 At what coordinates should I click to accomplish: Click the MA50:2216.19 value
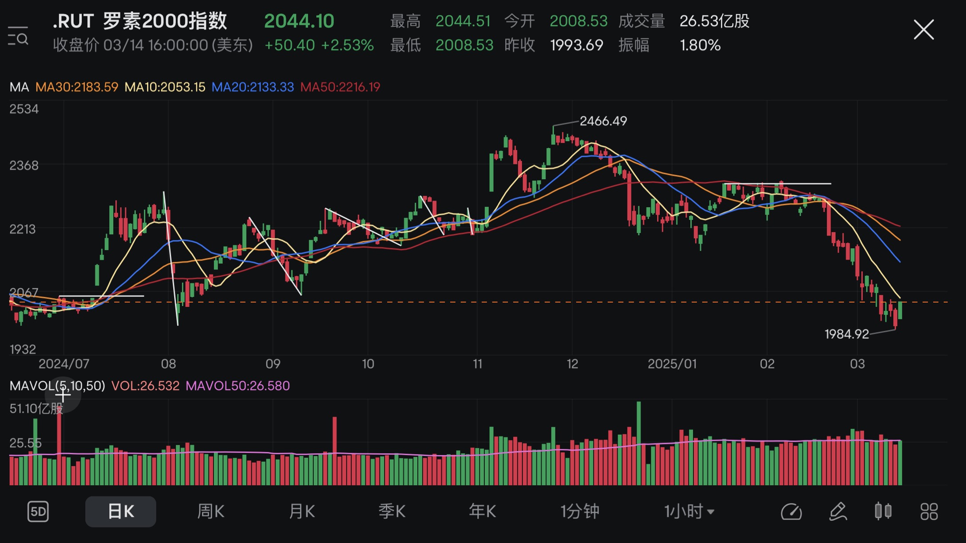340,87
